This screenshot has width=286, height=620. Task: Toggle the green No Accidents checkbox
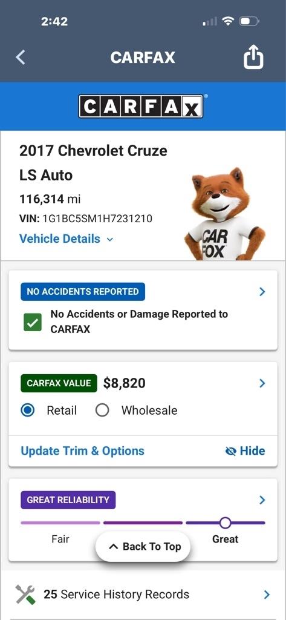coord(33,323)
